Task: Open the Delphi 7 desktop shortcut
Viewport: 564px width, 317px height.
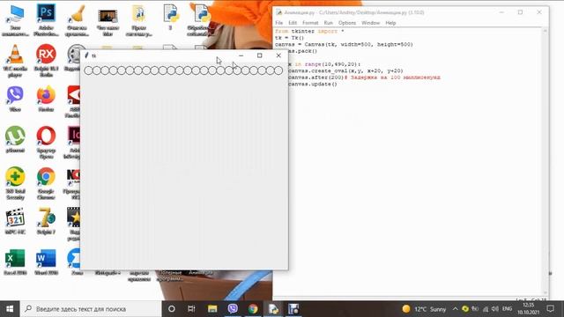Action: coord(46,221)
